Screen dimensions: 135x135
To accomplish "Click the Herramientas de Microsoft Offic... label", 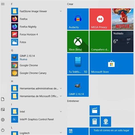I will pyautogui.click(x=39, y=96).
